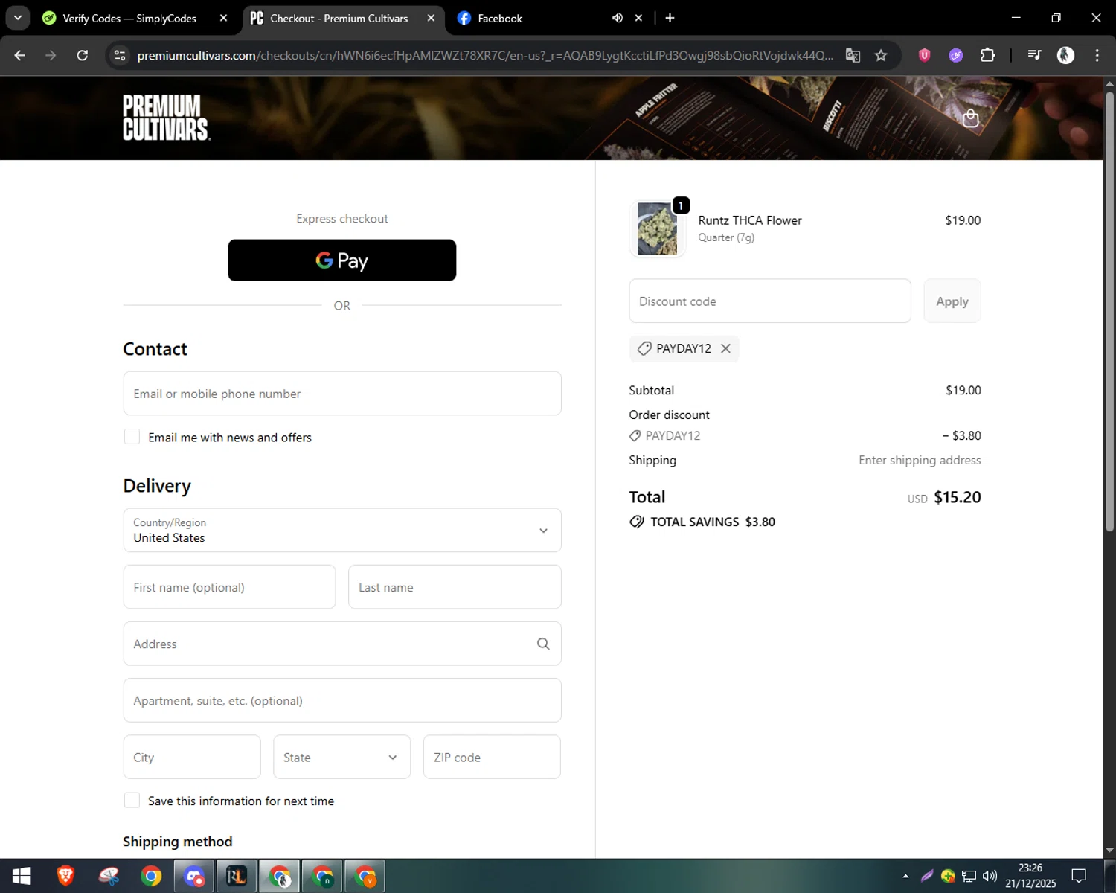The height and width of the screenshot is (893, 1116).
Task: Open the purple round extension icon
Action: pos(956,55)
